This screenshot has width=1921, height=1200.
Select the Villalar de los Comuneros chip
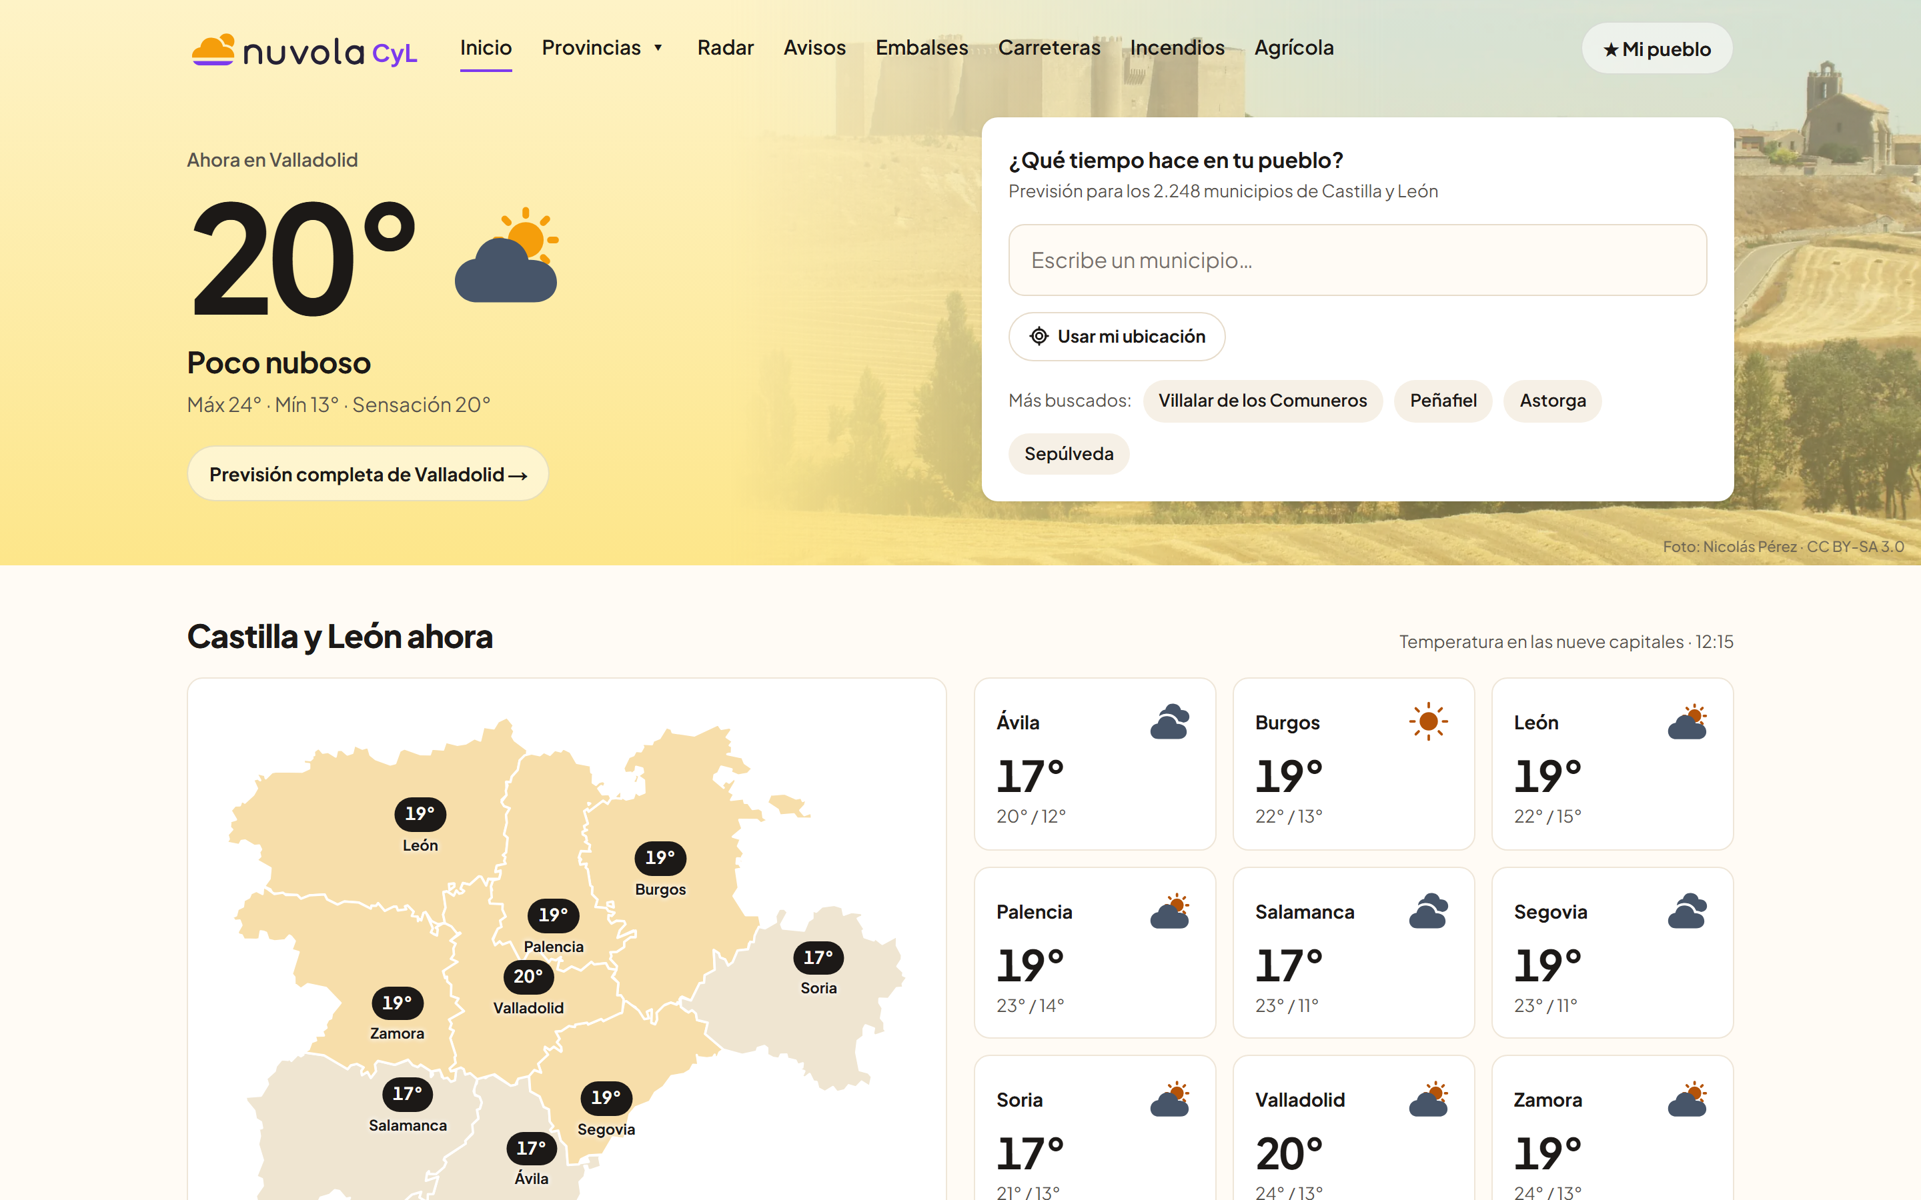click(1262, 401)
